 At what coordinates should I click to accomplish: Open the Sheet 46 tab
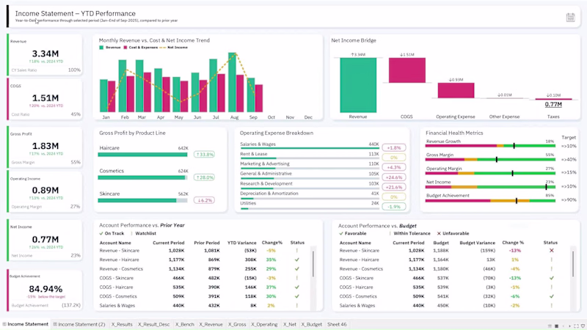(337, 324)
